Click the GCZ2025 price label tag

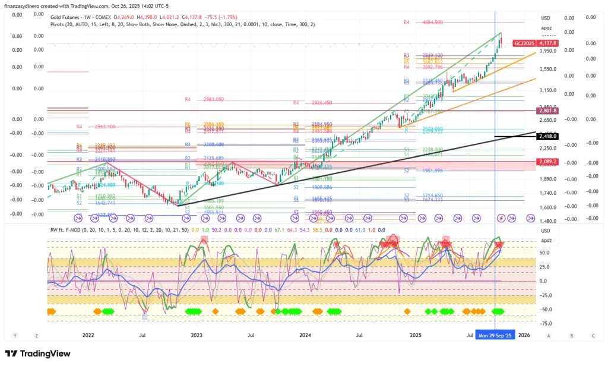coord(523,43)
